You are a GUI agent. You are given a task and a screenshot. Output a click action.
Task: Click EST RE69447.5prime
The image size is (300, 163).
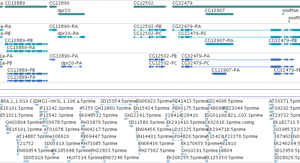coord(98,137)
